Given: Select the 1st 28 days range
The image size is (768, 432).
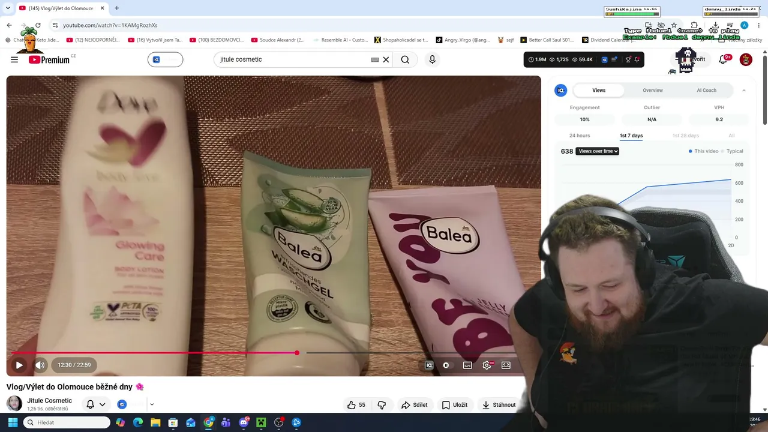Looking at the screenshot, I should click(686, 136).
